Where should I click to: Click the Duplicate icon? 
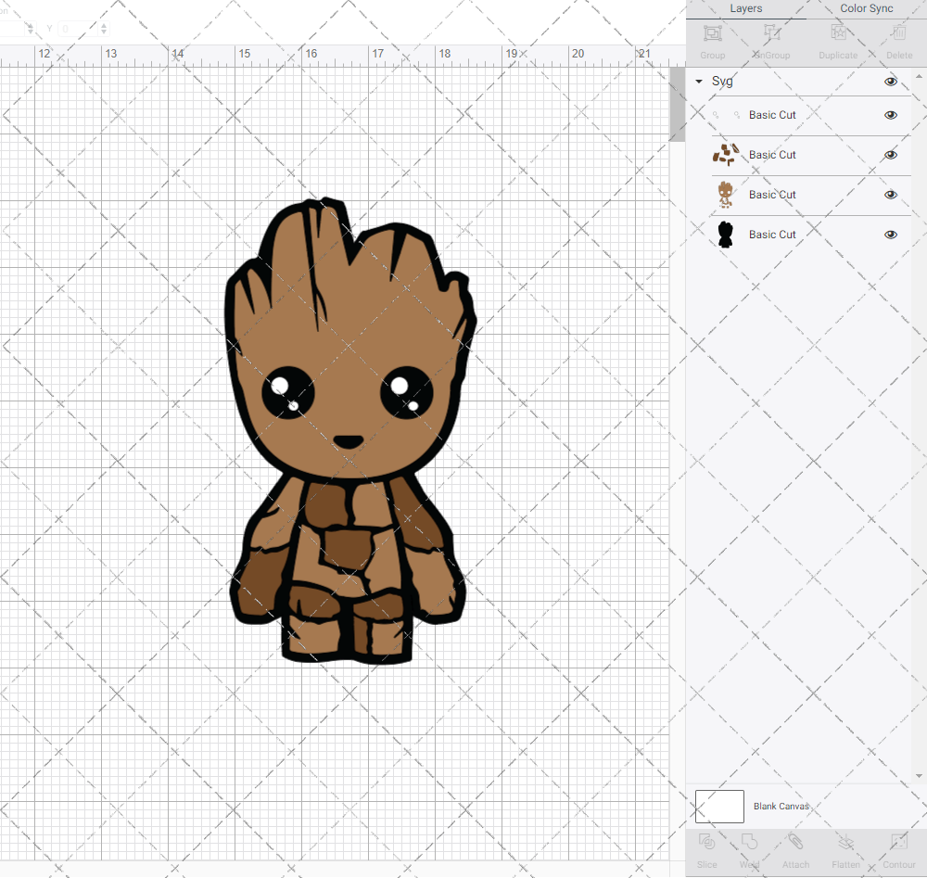click(838, 33)
